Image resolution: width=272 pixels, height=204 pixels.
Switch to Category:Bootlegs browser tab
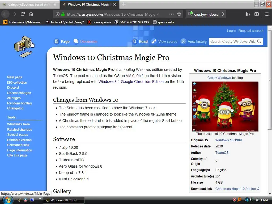30,5
